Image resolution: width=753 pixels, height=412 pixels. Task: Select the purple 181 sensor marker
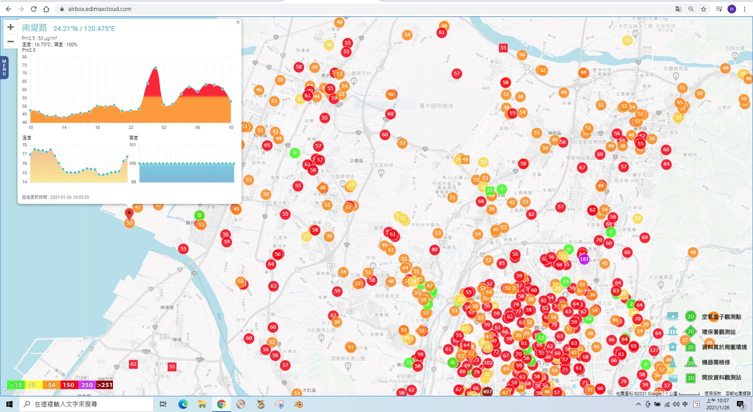[584, 259]
